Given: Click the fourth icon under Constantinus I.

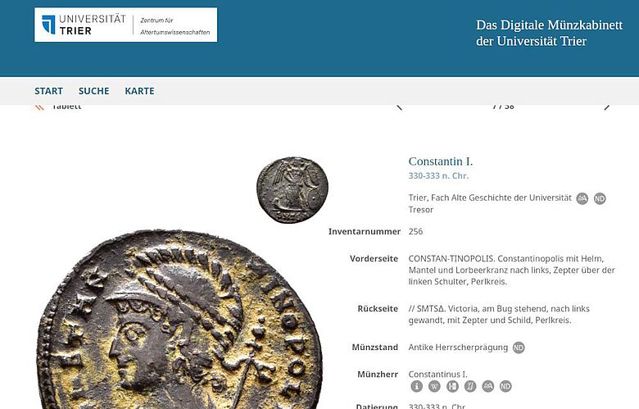Looking at the screenshot, I should coord(470,386).
